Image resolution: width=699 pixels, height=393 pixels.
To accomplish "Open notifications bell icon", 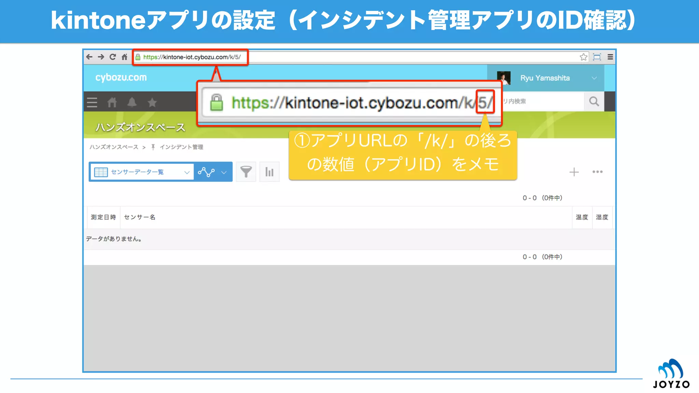I will [132, 102].
